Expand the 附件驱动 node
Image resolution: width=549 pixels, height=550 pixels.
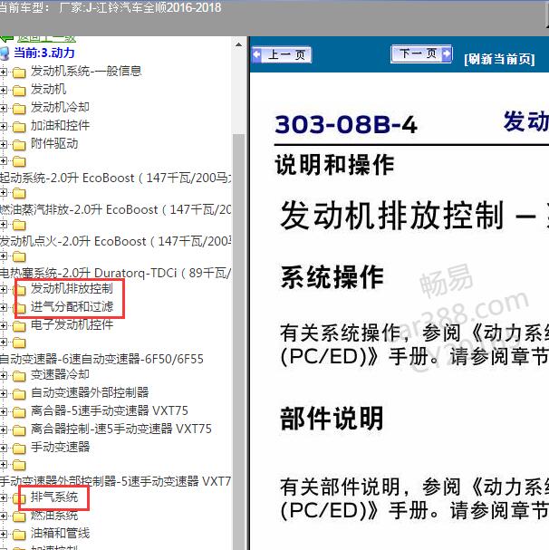[3, 144]
